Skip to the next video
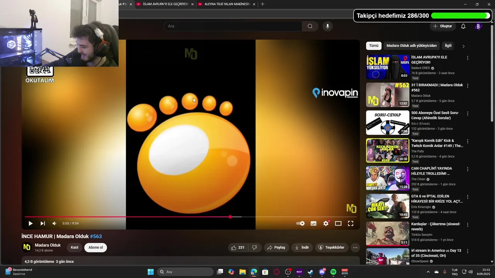495x278 pixels. click(43, 223)
